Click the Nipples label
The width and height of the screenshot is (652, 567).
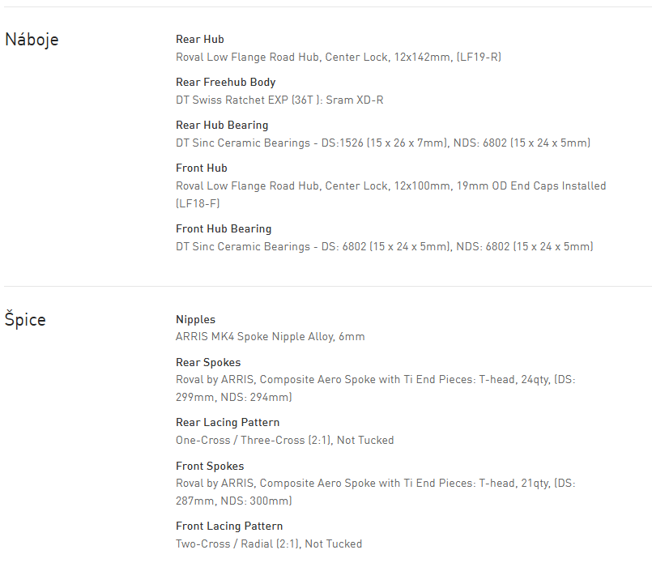tap(195, 319)
